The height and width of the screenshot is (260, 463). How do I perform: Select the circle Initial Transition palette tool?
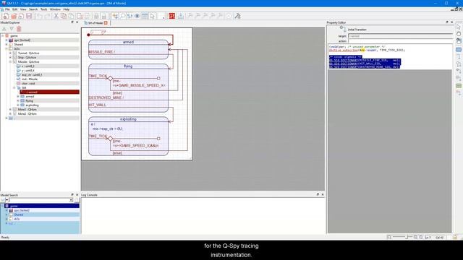coord(459,34)
